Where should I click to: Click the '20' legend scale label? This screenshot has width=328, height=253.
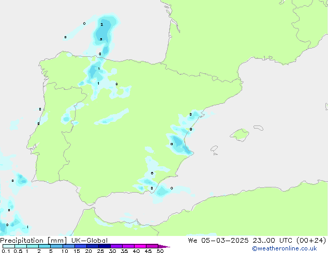point(88,251)
